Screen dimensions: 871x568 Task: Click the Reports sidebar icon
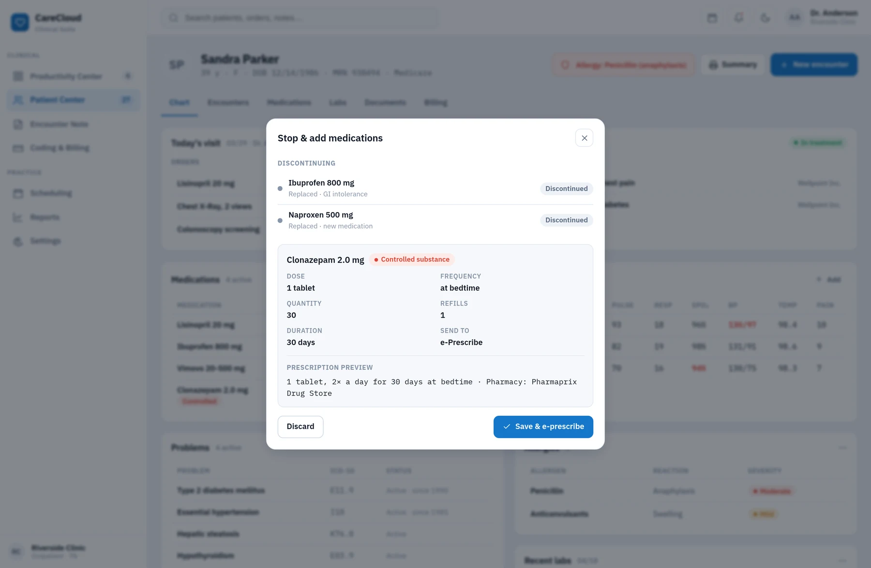18,217
